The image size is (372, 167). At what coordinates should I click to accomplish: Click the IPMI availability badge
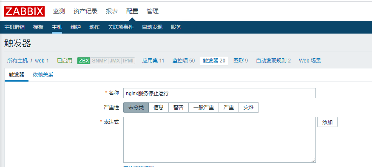pos(128,61)
